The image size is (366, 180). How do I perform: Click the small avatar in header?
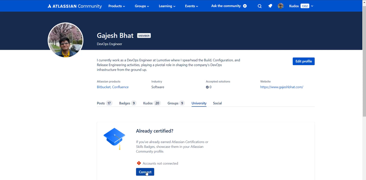[x=281, y=6]
